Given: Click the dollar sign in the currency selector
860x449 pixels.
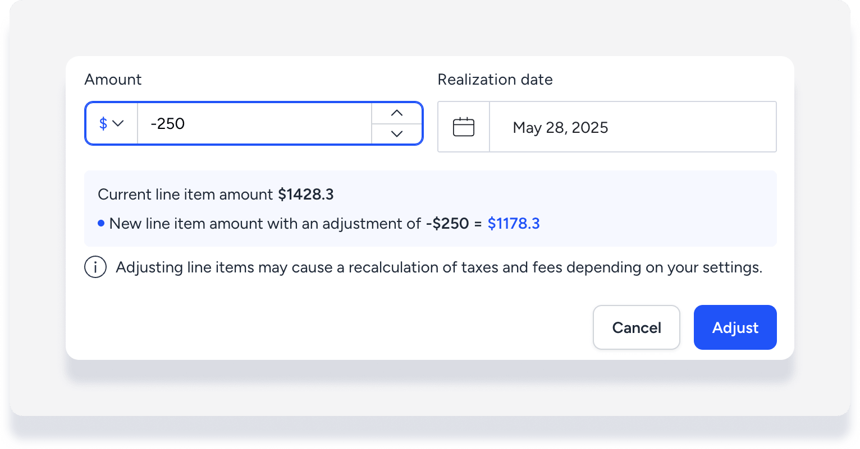Looking at the screenshot, I should pyautogui.click(x=103, y=124).
